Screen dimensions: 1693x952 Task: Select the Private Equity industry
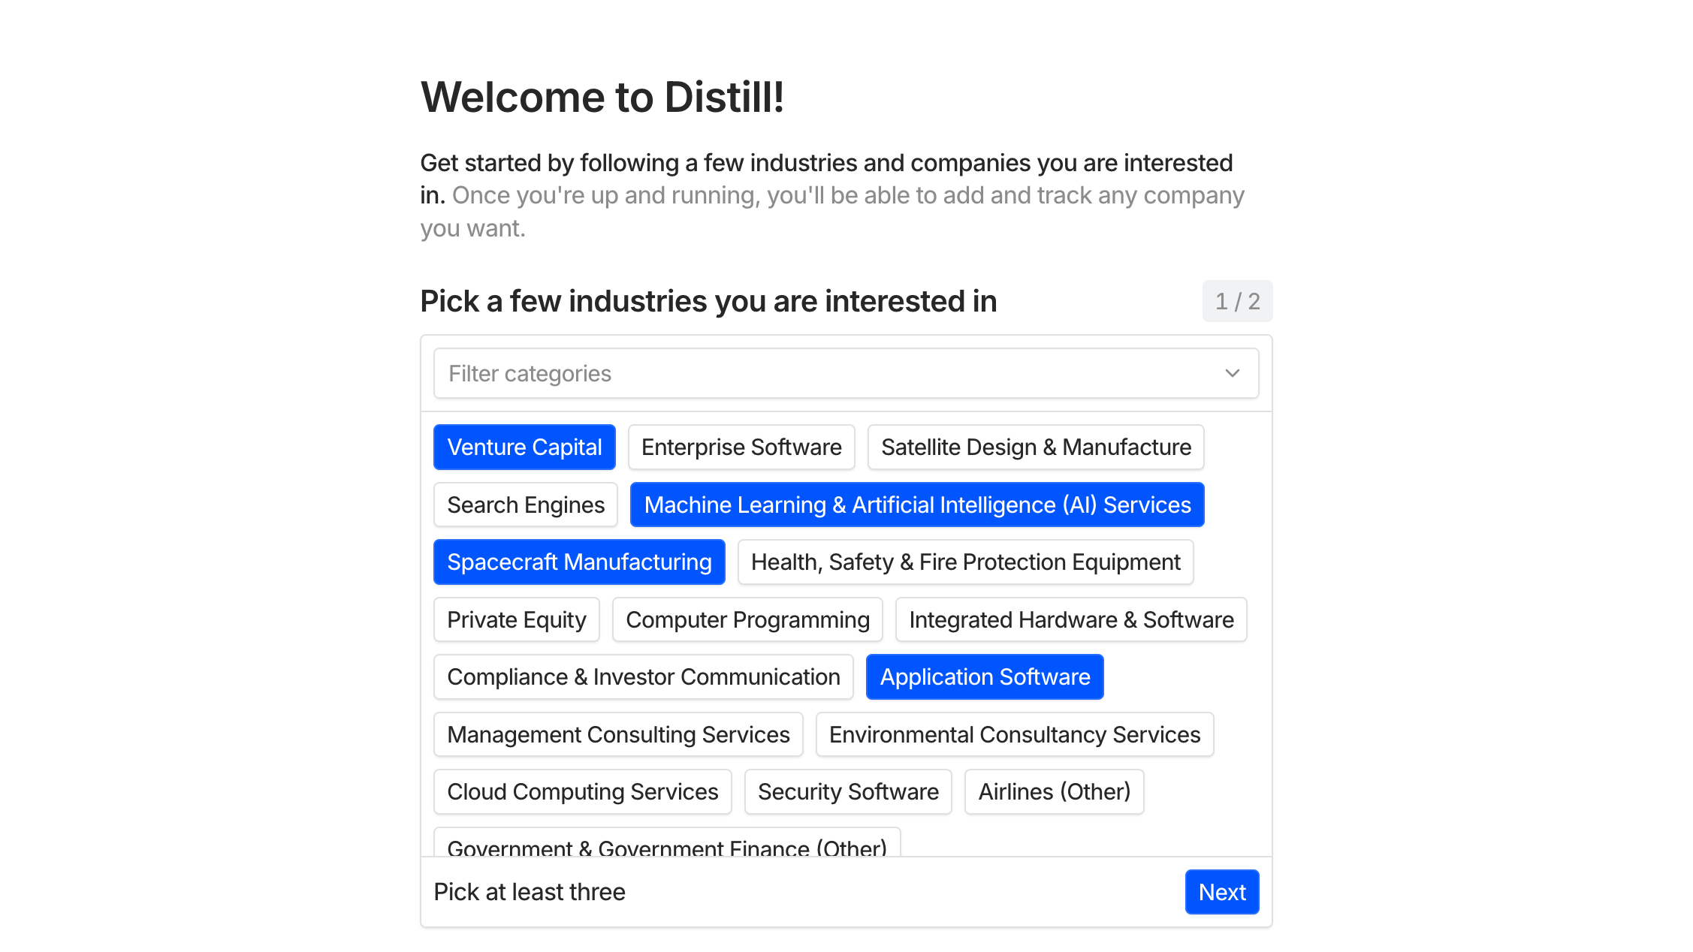516,619
